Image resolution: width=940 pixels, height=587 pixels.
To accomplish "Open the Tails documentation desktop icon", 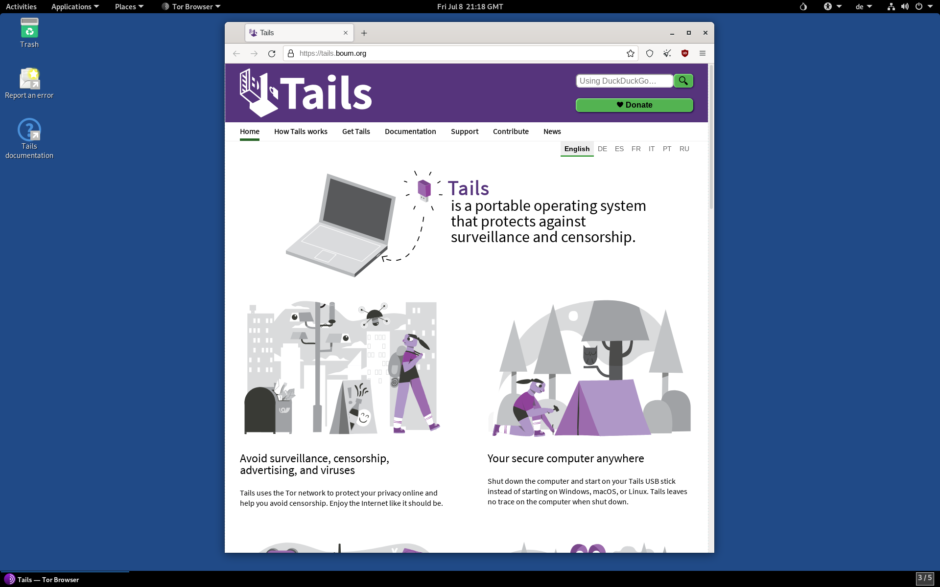I will (x=29, y=138).
